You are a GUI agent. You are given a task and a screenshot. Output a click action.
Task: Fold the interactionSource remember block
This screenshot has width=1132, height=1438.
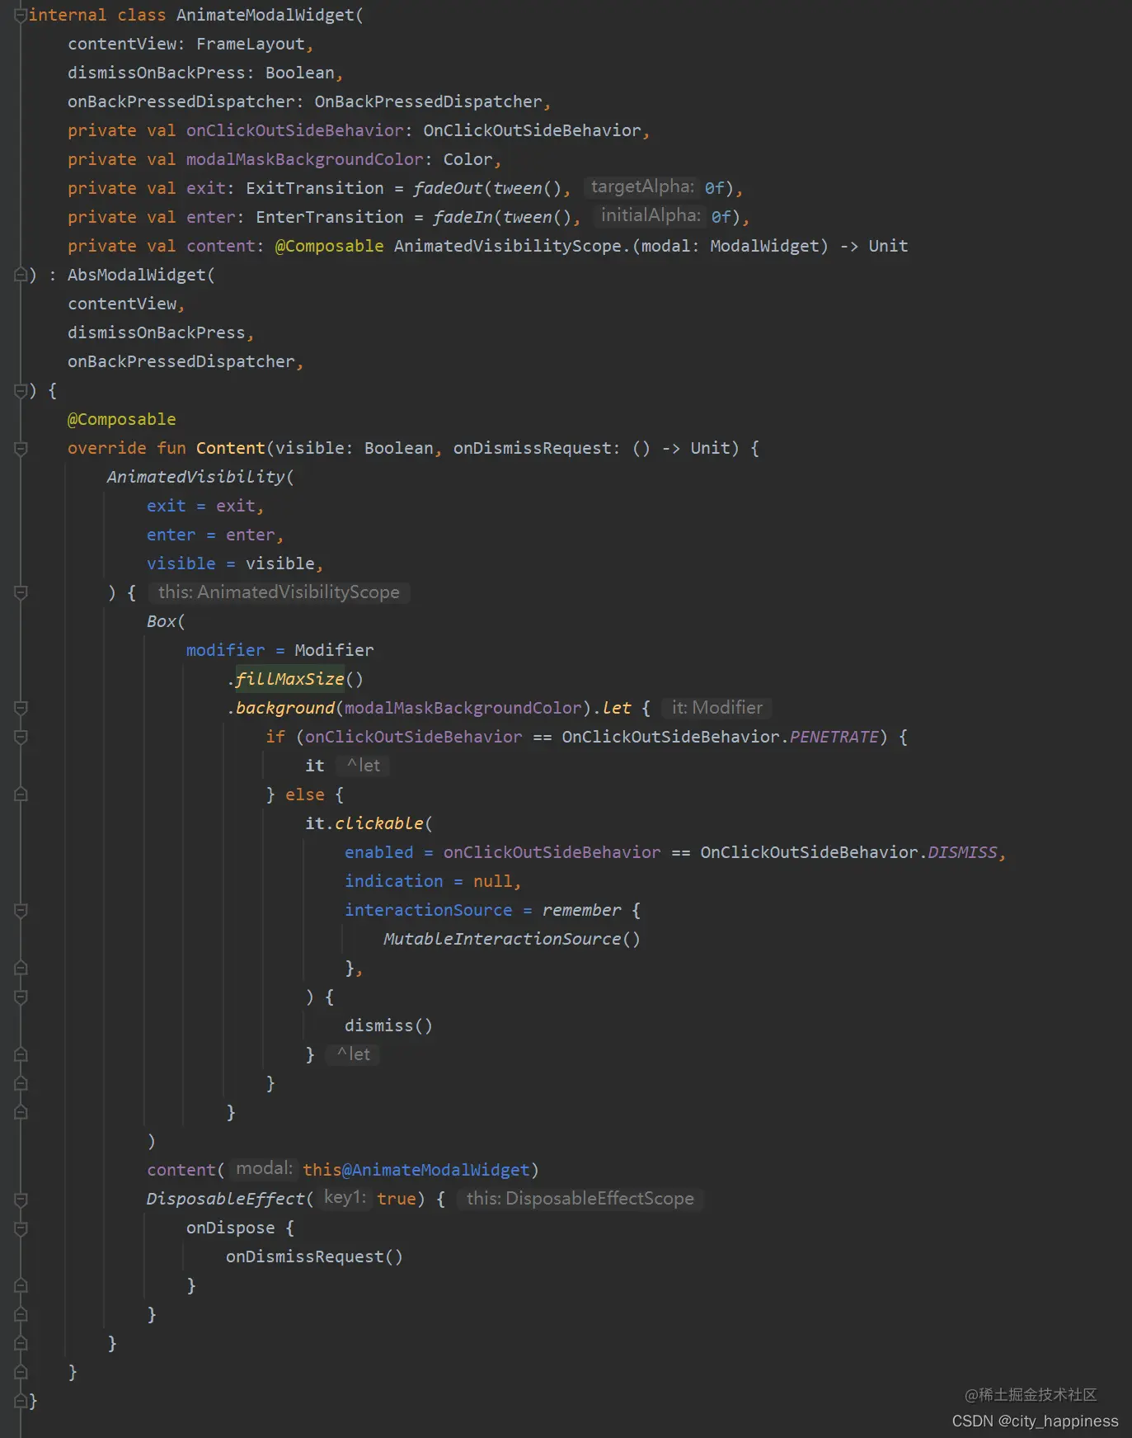(21, 911)
